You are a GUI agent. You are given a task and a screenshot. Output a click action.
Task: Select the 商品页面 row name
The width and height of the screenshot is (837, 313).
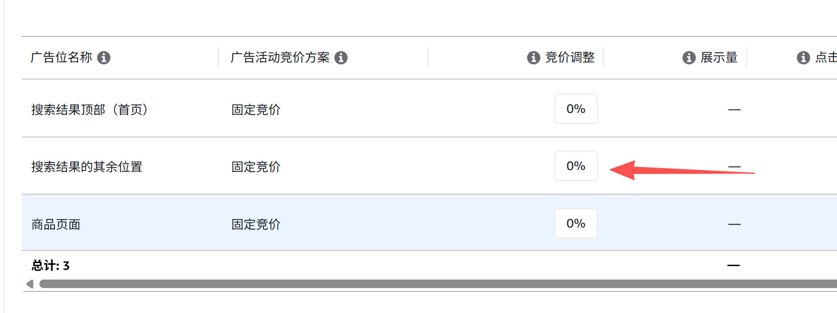point(56,224)
